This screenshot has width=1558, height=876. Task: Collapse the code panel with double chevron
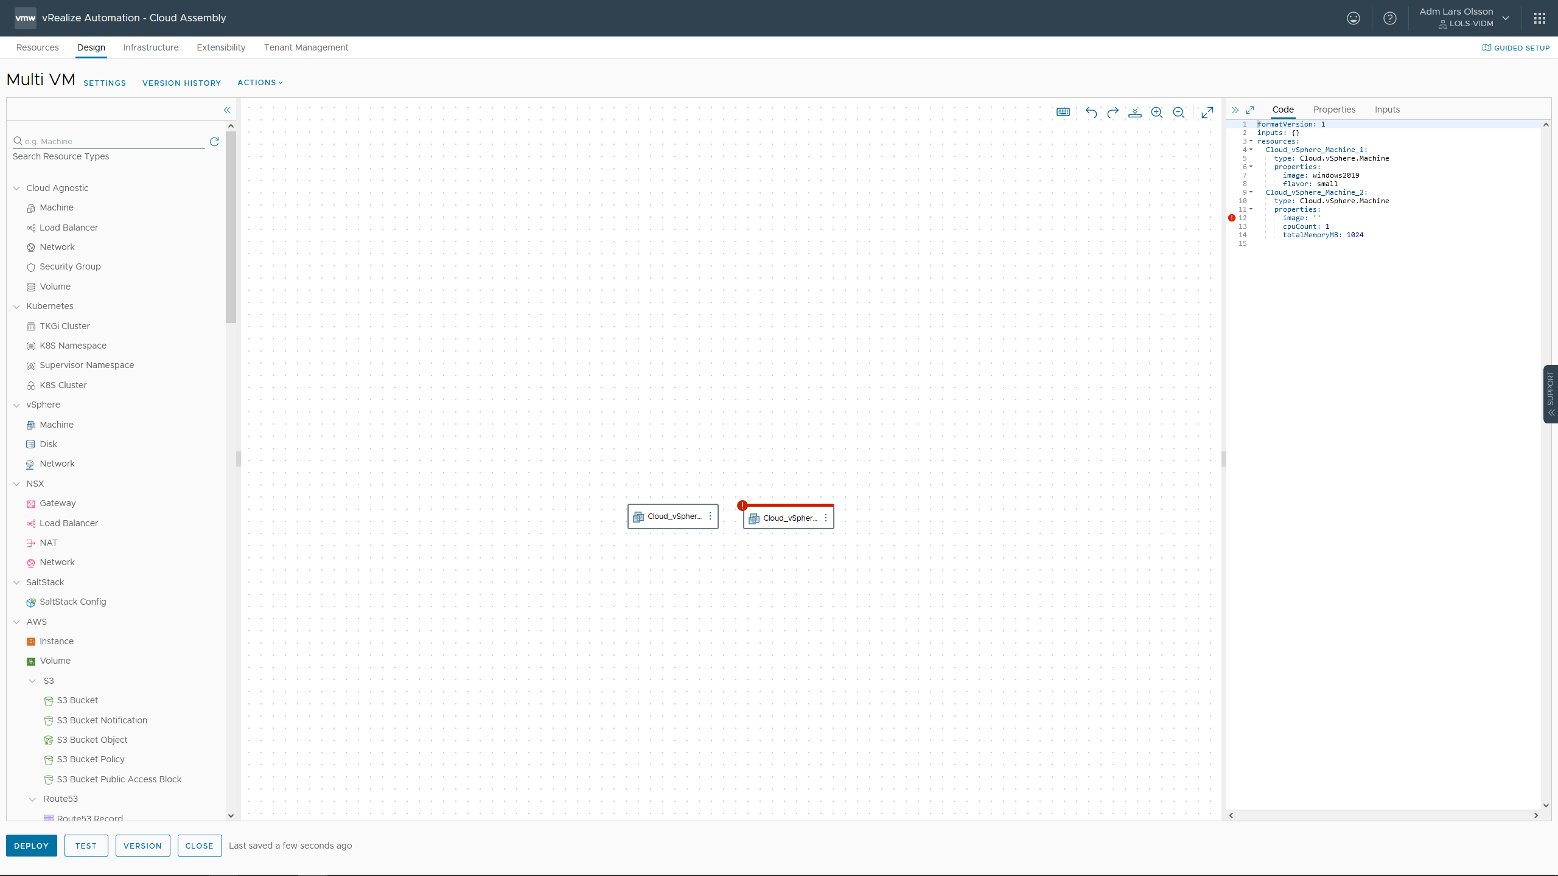pyautogui.click(x=1235, y=110)
